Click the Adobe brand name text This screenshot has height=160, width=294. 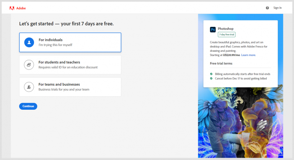point(21,8)
